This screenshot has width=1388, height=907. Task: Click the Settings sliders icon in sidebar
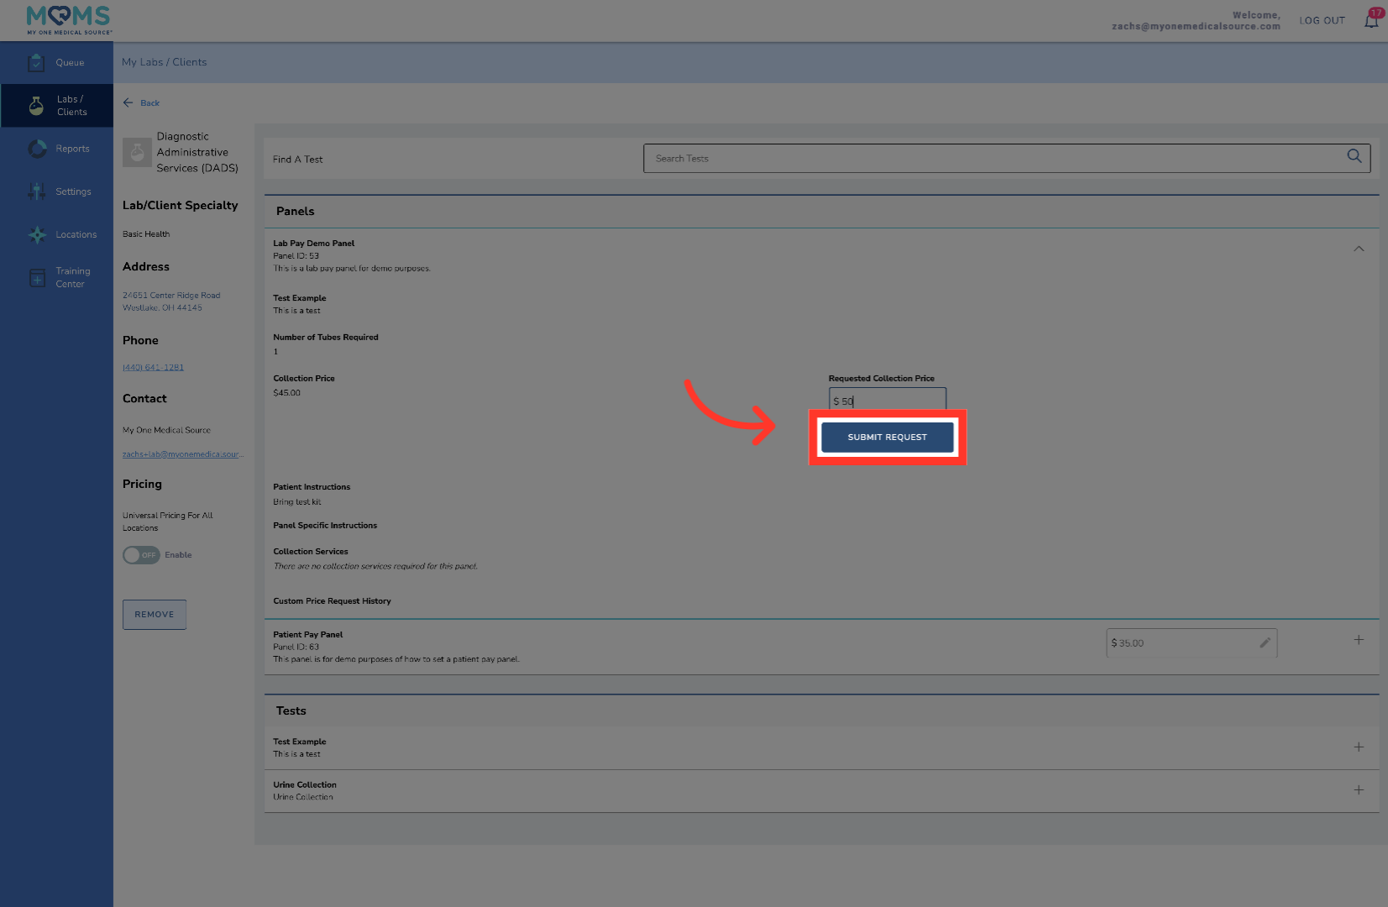[x=37, y=191]
